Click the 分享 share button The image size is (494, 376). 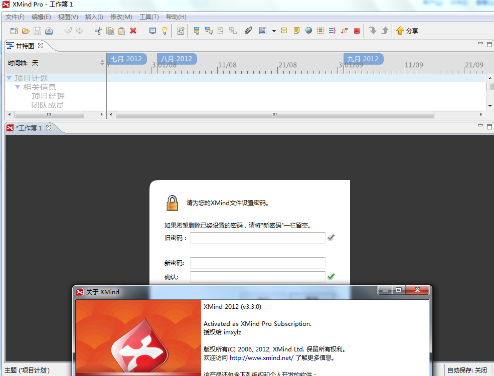point(407,31)
